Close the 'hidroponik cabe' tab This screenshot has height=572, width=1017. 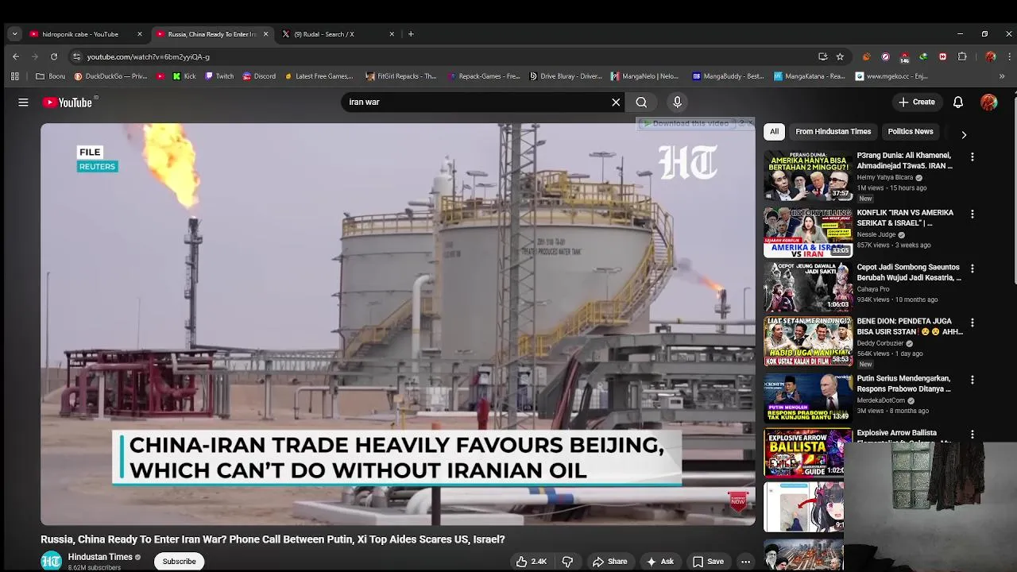click(140, 34)
